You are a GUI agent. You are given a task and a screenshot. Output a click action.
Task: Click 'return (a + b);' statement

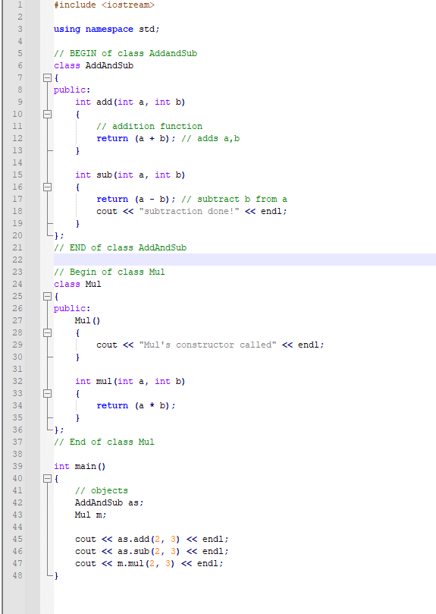136,138
